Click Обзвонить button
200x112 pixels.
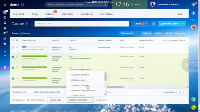56,100
